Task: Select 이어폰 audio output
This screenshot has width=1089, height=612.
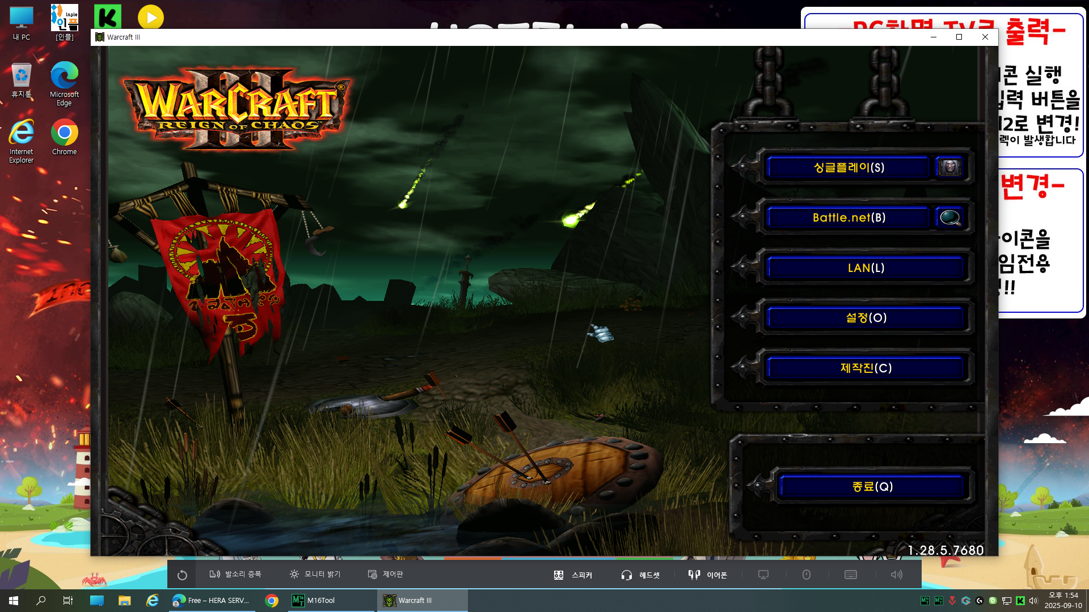Action: 707,575
